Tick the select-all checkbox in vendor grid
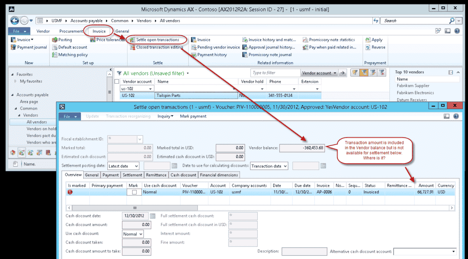This screenshot has width=468, height=259. tap(117, 81)
